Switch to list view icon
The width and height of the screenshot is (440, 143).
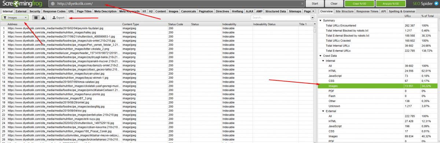36,17
